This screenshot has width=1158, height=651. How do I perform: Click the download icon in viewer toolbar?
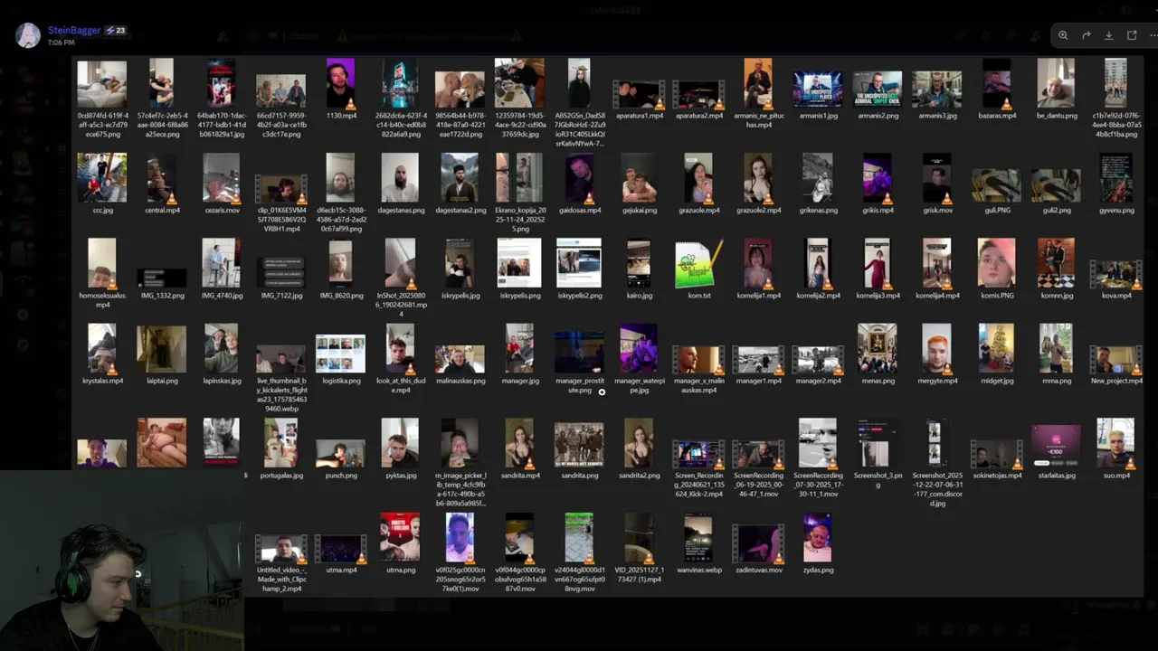1108,35
